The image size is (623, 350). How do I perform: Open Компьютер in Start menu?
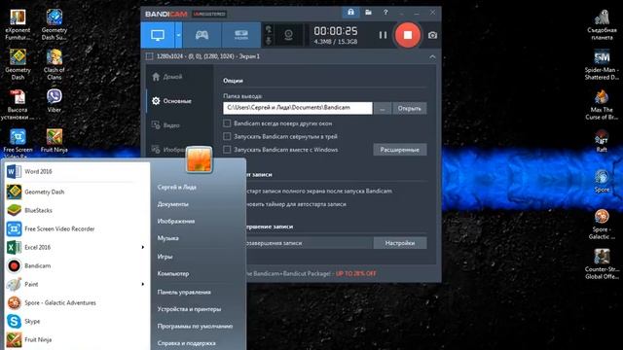pyautogui.click(x=173, y=273)
